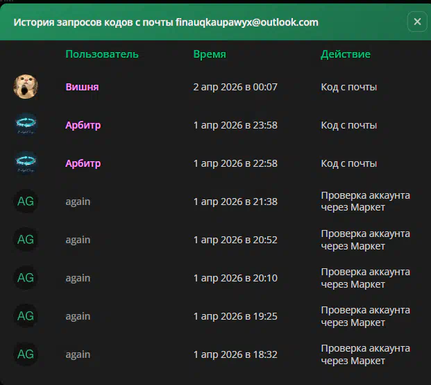431x385 pixels.
Task: Open the again username in the 18:32 row
Action: tap(78, 354)
